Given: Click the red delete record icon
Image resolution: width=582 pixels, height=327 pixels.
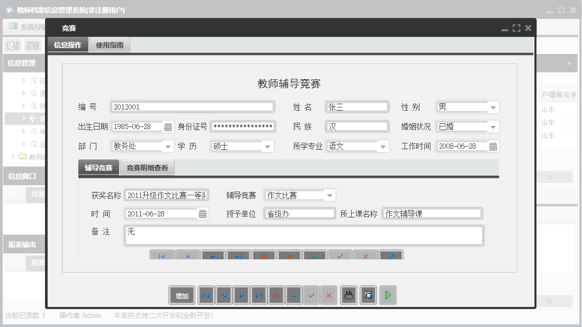Looking at the screenshot, I should (276, 295).
